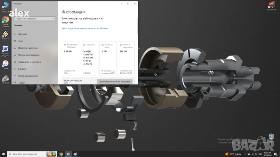Open the desktop shortcut icon labelled with 60
This screenshot has height=157, width=280.
[x=271, y=6]
